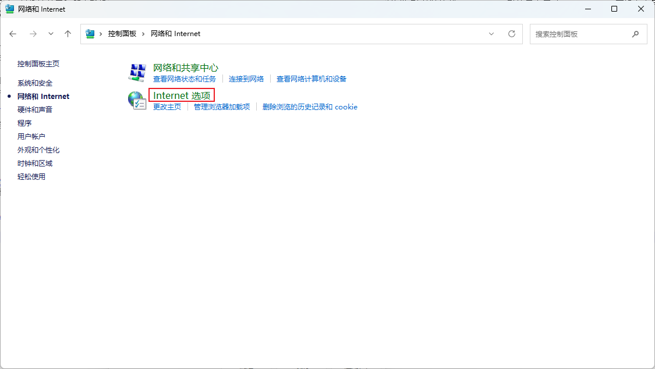Click the search magnifier icon
The image size is (655, 369).
(635, 34)
